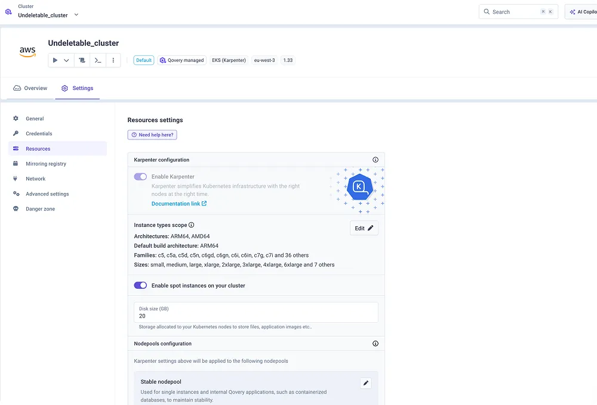Open Advanced settings

(x=57, y=194)
